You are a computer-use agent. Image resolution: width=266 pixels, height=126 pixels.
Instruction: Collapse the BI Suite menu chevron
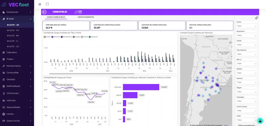[x=31, y=19]
